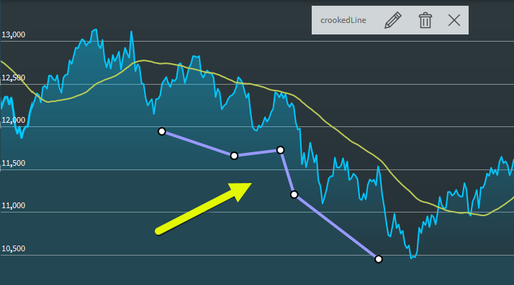Click the final handle at the line's lowest end
The width and height of the screenshot is (514, 285).
(x=378, y=259)
